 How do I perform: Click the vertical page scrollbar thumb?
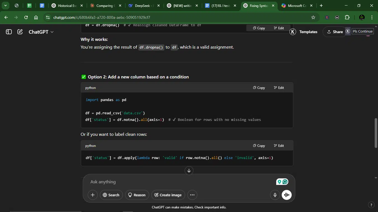click(376, 133)
